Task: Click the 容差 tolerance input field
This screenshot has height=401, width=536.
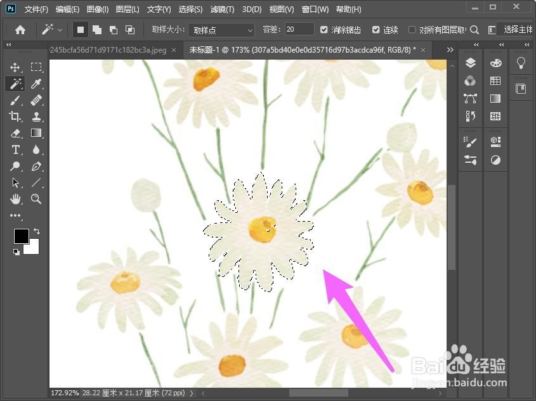Action: 299,29
